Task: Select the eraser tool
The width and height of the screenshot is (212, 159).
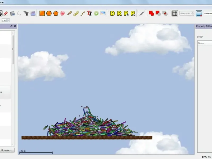Action: click(6, 14)
